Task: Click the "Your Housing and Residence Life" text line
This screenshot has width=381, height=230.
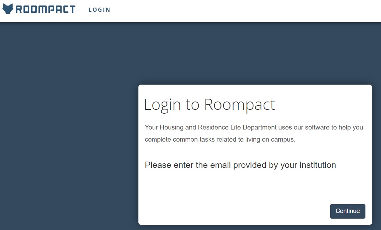Action: 254,127
